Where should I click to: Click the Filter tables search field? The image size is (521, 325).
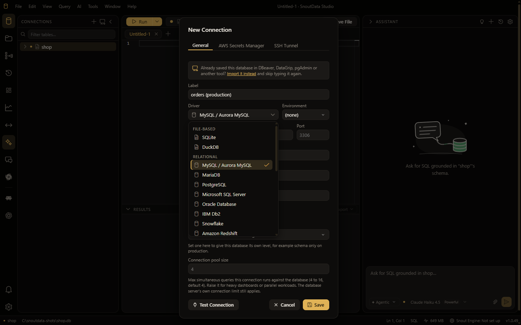point(72,34)
